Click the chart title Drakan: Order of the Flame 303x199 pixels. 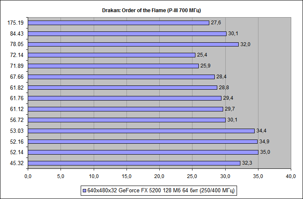[151, 10]
